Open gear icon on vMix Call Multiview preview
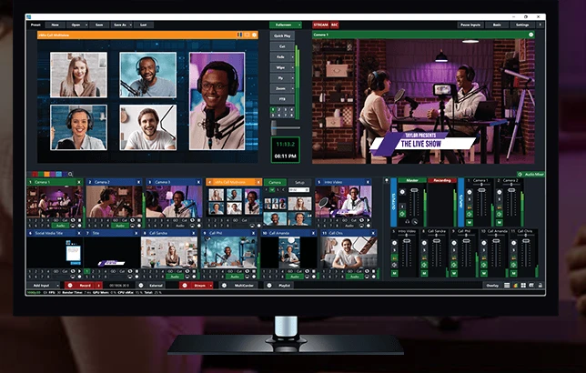This screenshot has height=373, width=586. click(x=255, y=35)
